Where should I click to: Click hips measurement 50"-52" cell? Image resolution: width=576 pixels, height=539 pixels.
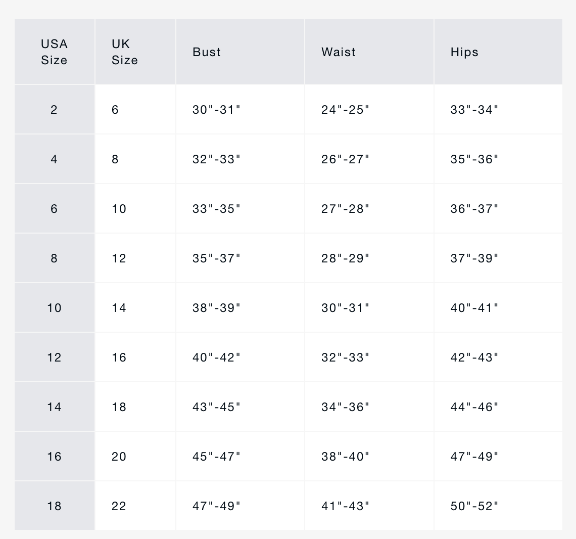pos(499,506)
